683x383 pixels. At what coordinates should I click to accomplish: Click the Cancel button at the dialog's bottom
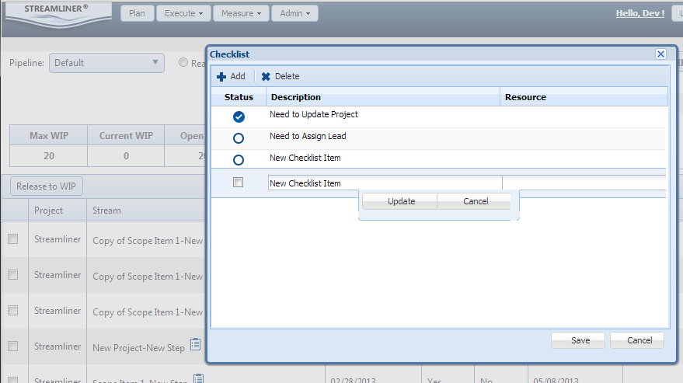tap(637, 340)
